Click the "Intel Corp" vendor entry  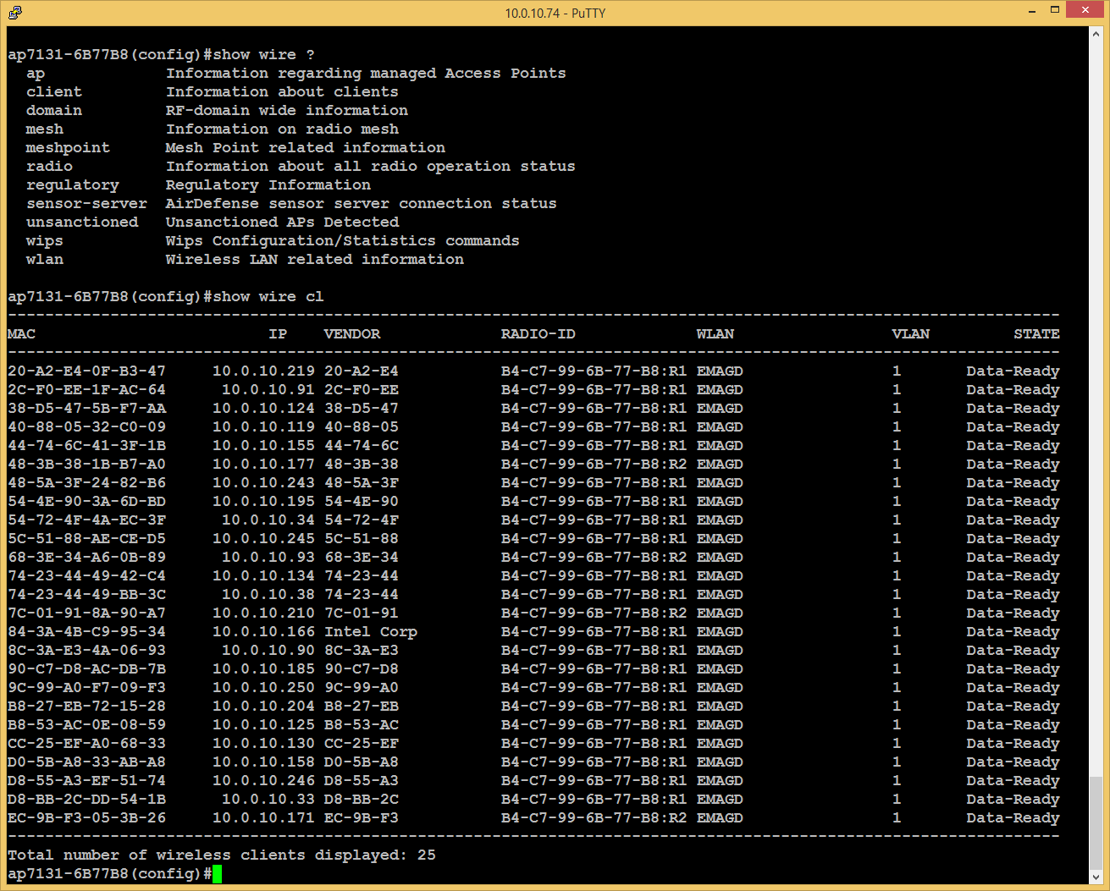tap(371, 632)
